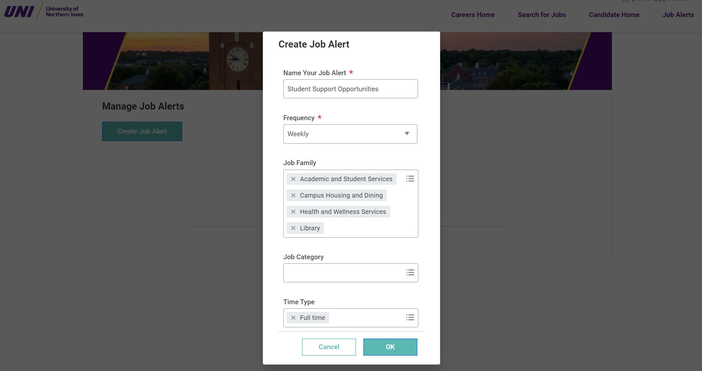Click the list icon next to Academic and Student Services
The height and width of the screenshot is (371, 702).
410,178
